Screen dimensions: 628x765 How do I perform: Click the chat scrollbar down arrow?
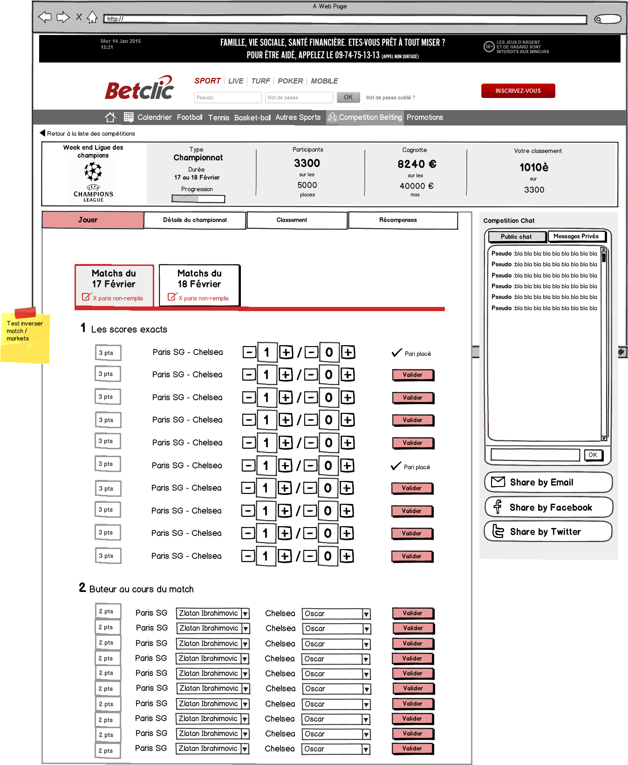point(604,438)
